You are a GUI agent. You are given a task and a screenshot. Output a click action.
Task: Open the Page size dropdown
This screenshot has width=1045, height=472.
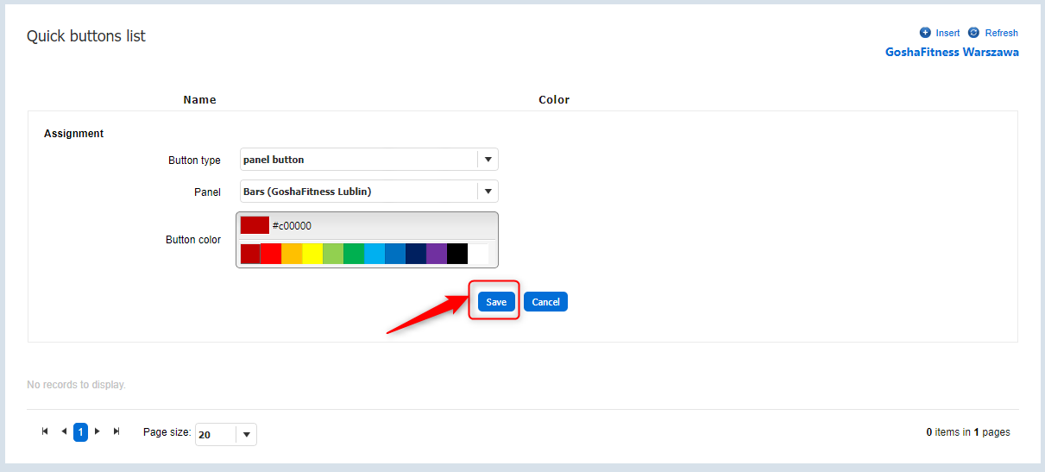click(x=245, y=435)
